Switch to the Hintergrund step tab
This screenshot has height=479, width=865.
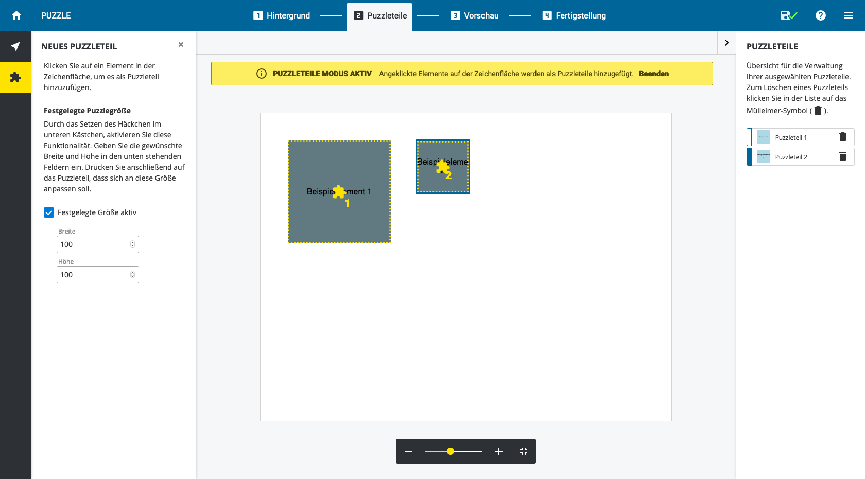point(282,15)
